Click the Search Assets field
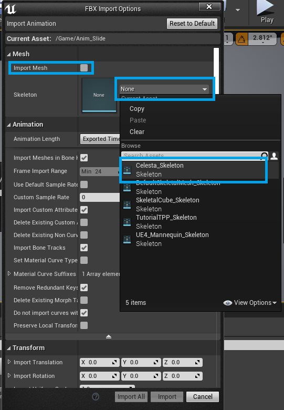The image size is (284, 410). pyautogui.click(x=195, y=156)
